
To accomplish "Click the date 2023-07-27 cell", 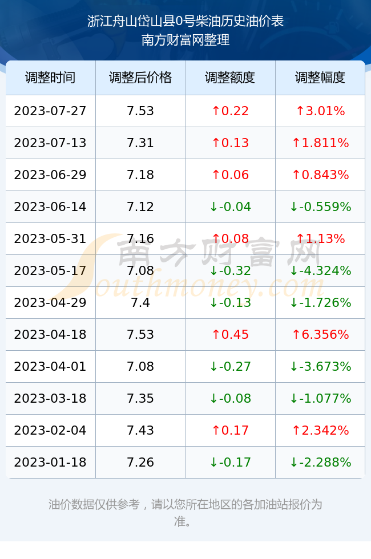I will [x=50, y=111].
